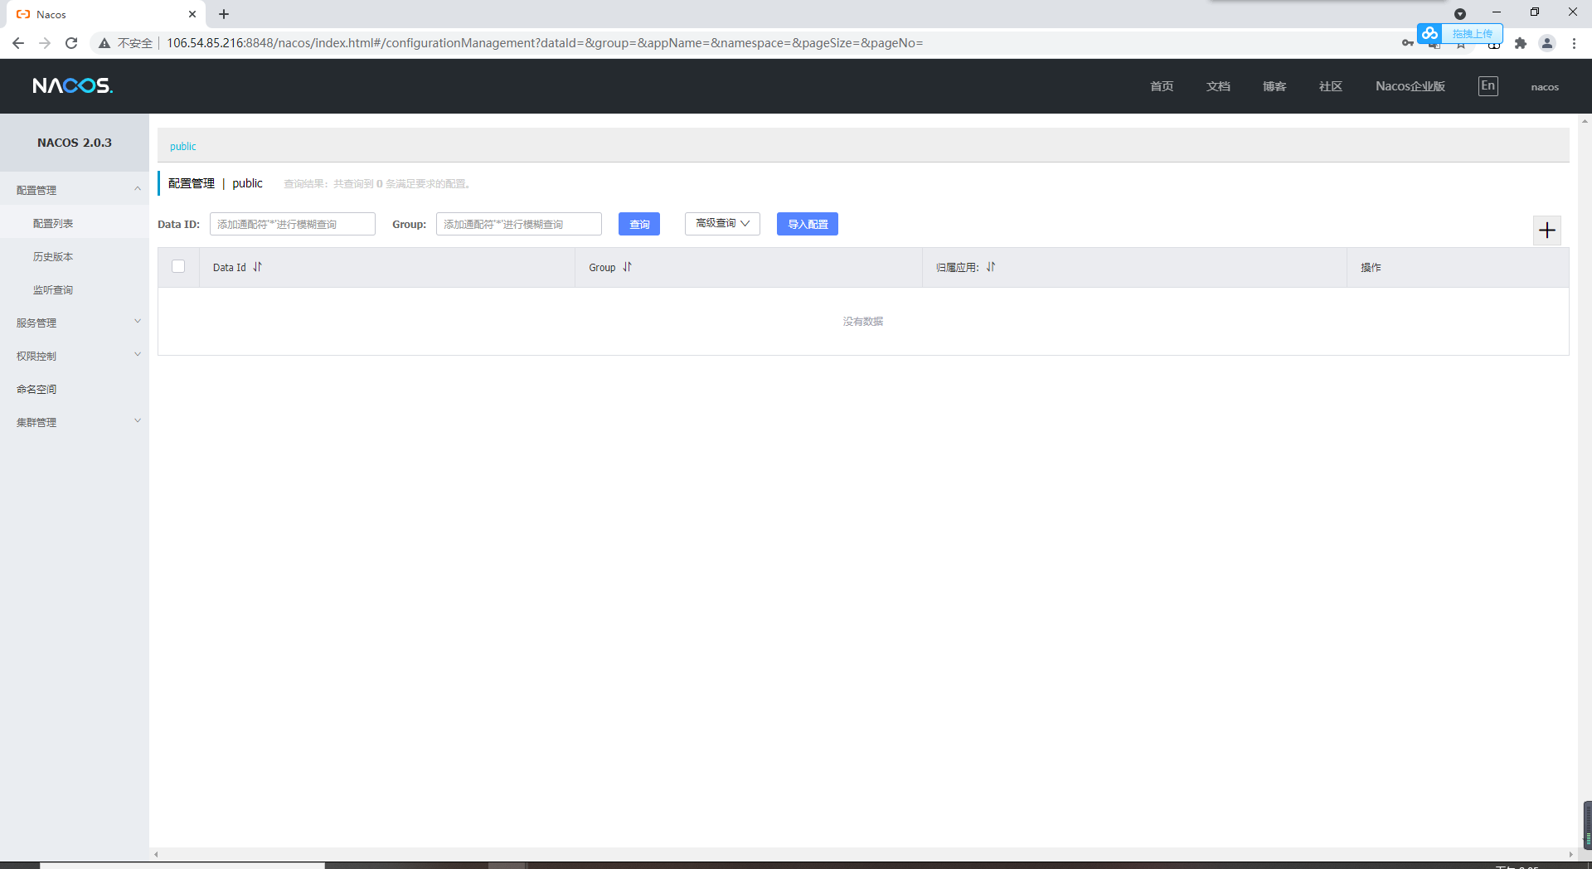Click the saved password key icon
This screenshot has width=1592, height=869.
1407,43
